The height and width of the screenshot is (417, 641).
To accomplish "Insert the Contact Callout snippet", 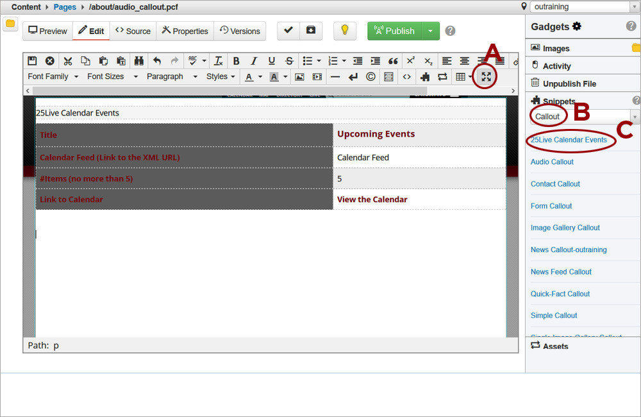I will tap(555, 184).
